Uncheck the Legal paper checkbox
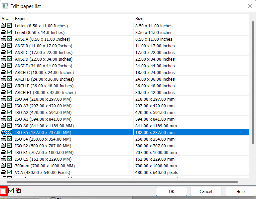Viewport: 256px width, 199px height. (9, 32)
